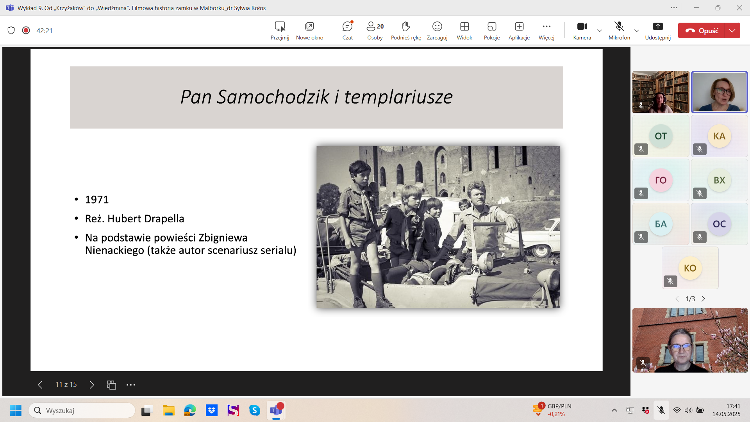Image resolution: width=750 pixels, height=422 pixels.
Task: Open Windows Start menu
Action: (16, 410)
